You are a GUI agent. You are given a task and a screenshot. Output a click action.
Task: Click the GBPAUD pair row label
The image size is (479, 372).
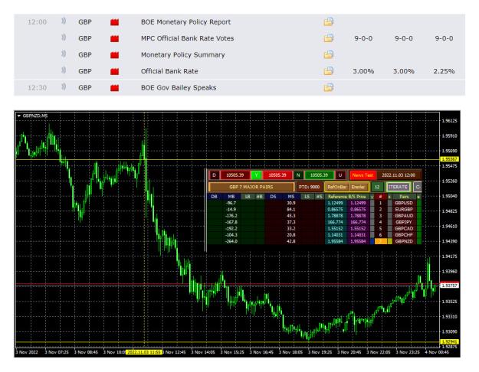pyautogui.click(x=404, y=216)
